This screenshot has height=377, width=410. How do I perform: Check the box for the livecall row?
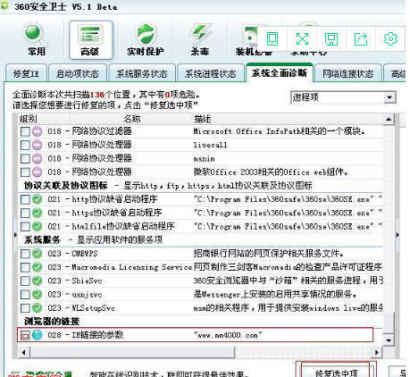25,146
